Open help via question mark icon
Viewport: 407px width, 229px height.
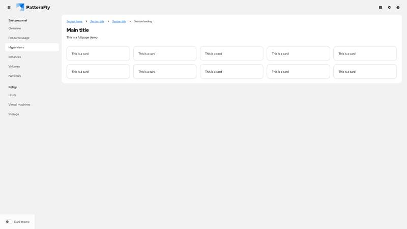[398, 8]
